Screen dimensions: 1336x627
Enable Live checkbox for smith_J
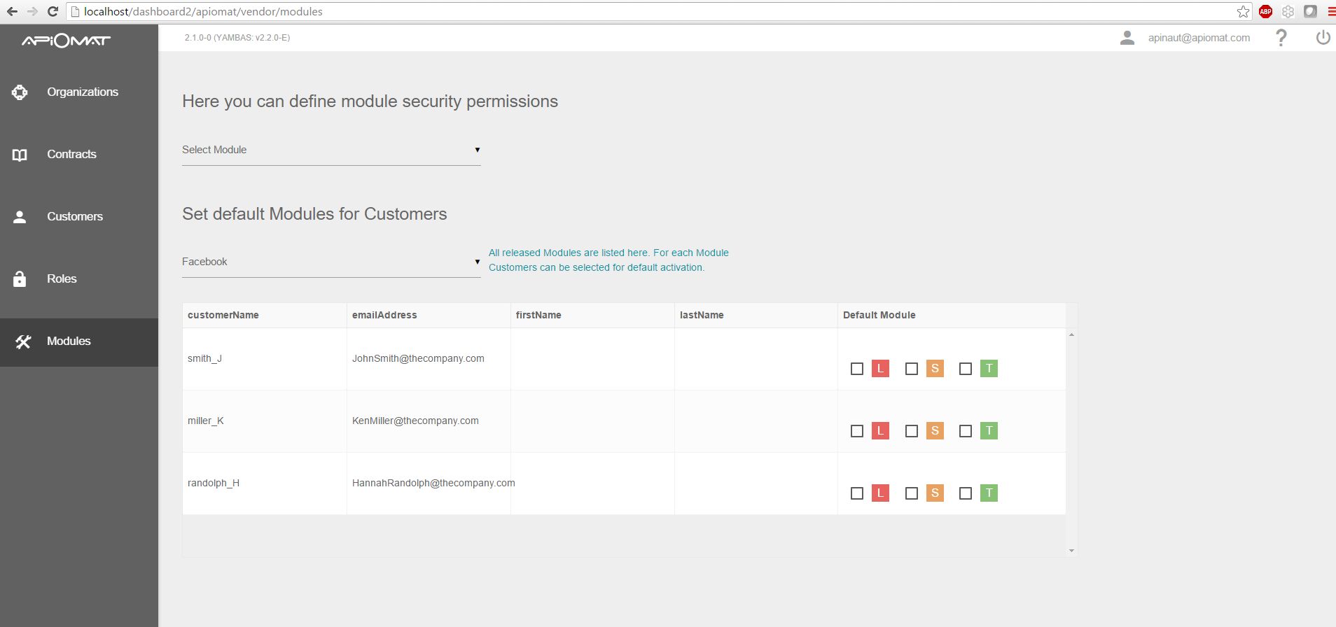tap(856, 369)
